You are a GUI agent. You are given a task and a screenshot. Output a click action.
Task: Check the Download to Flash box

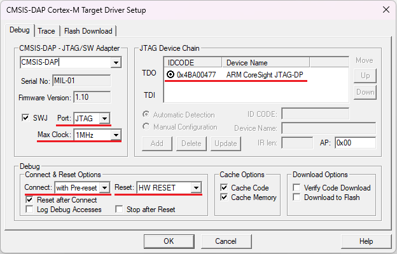(297, 197)
